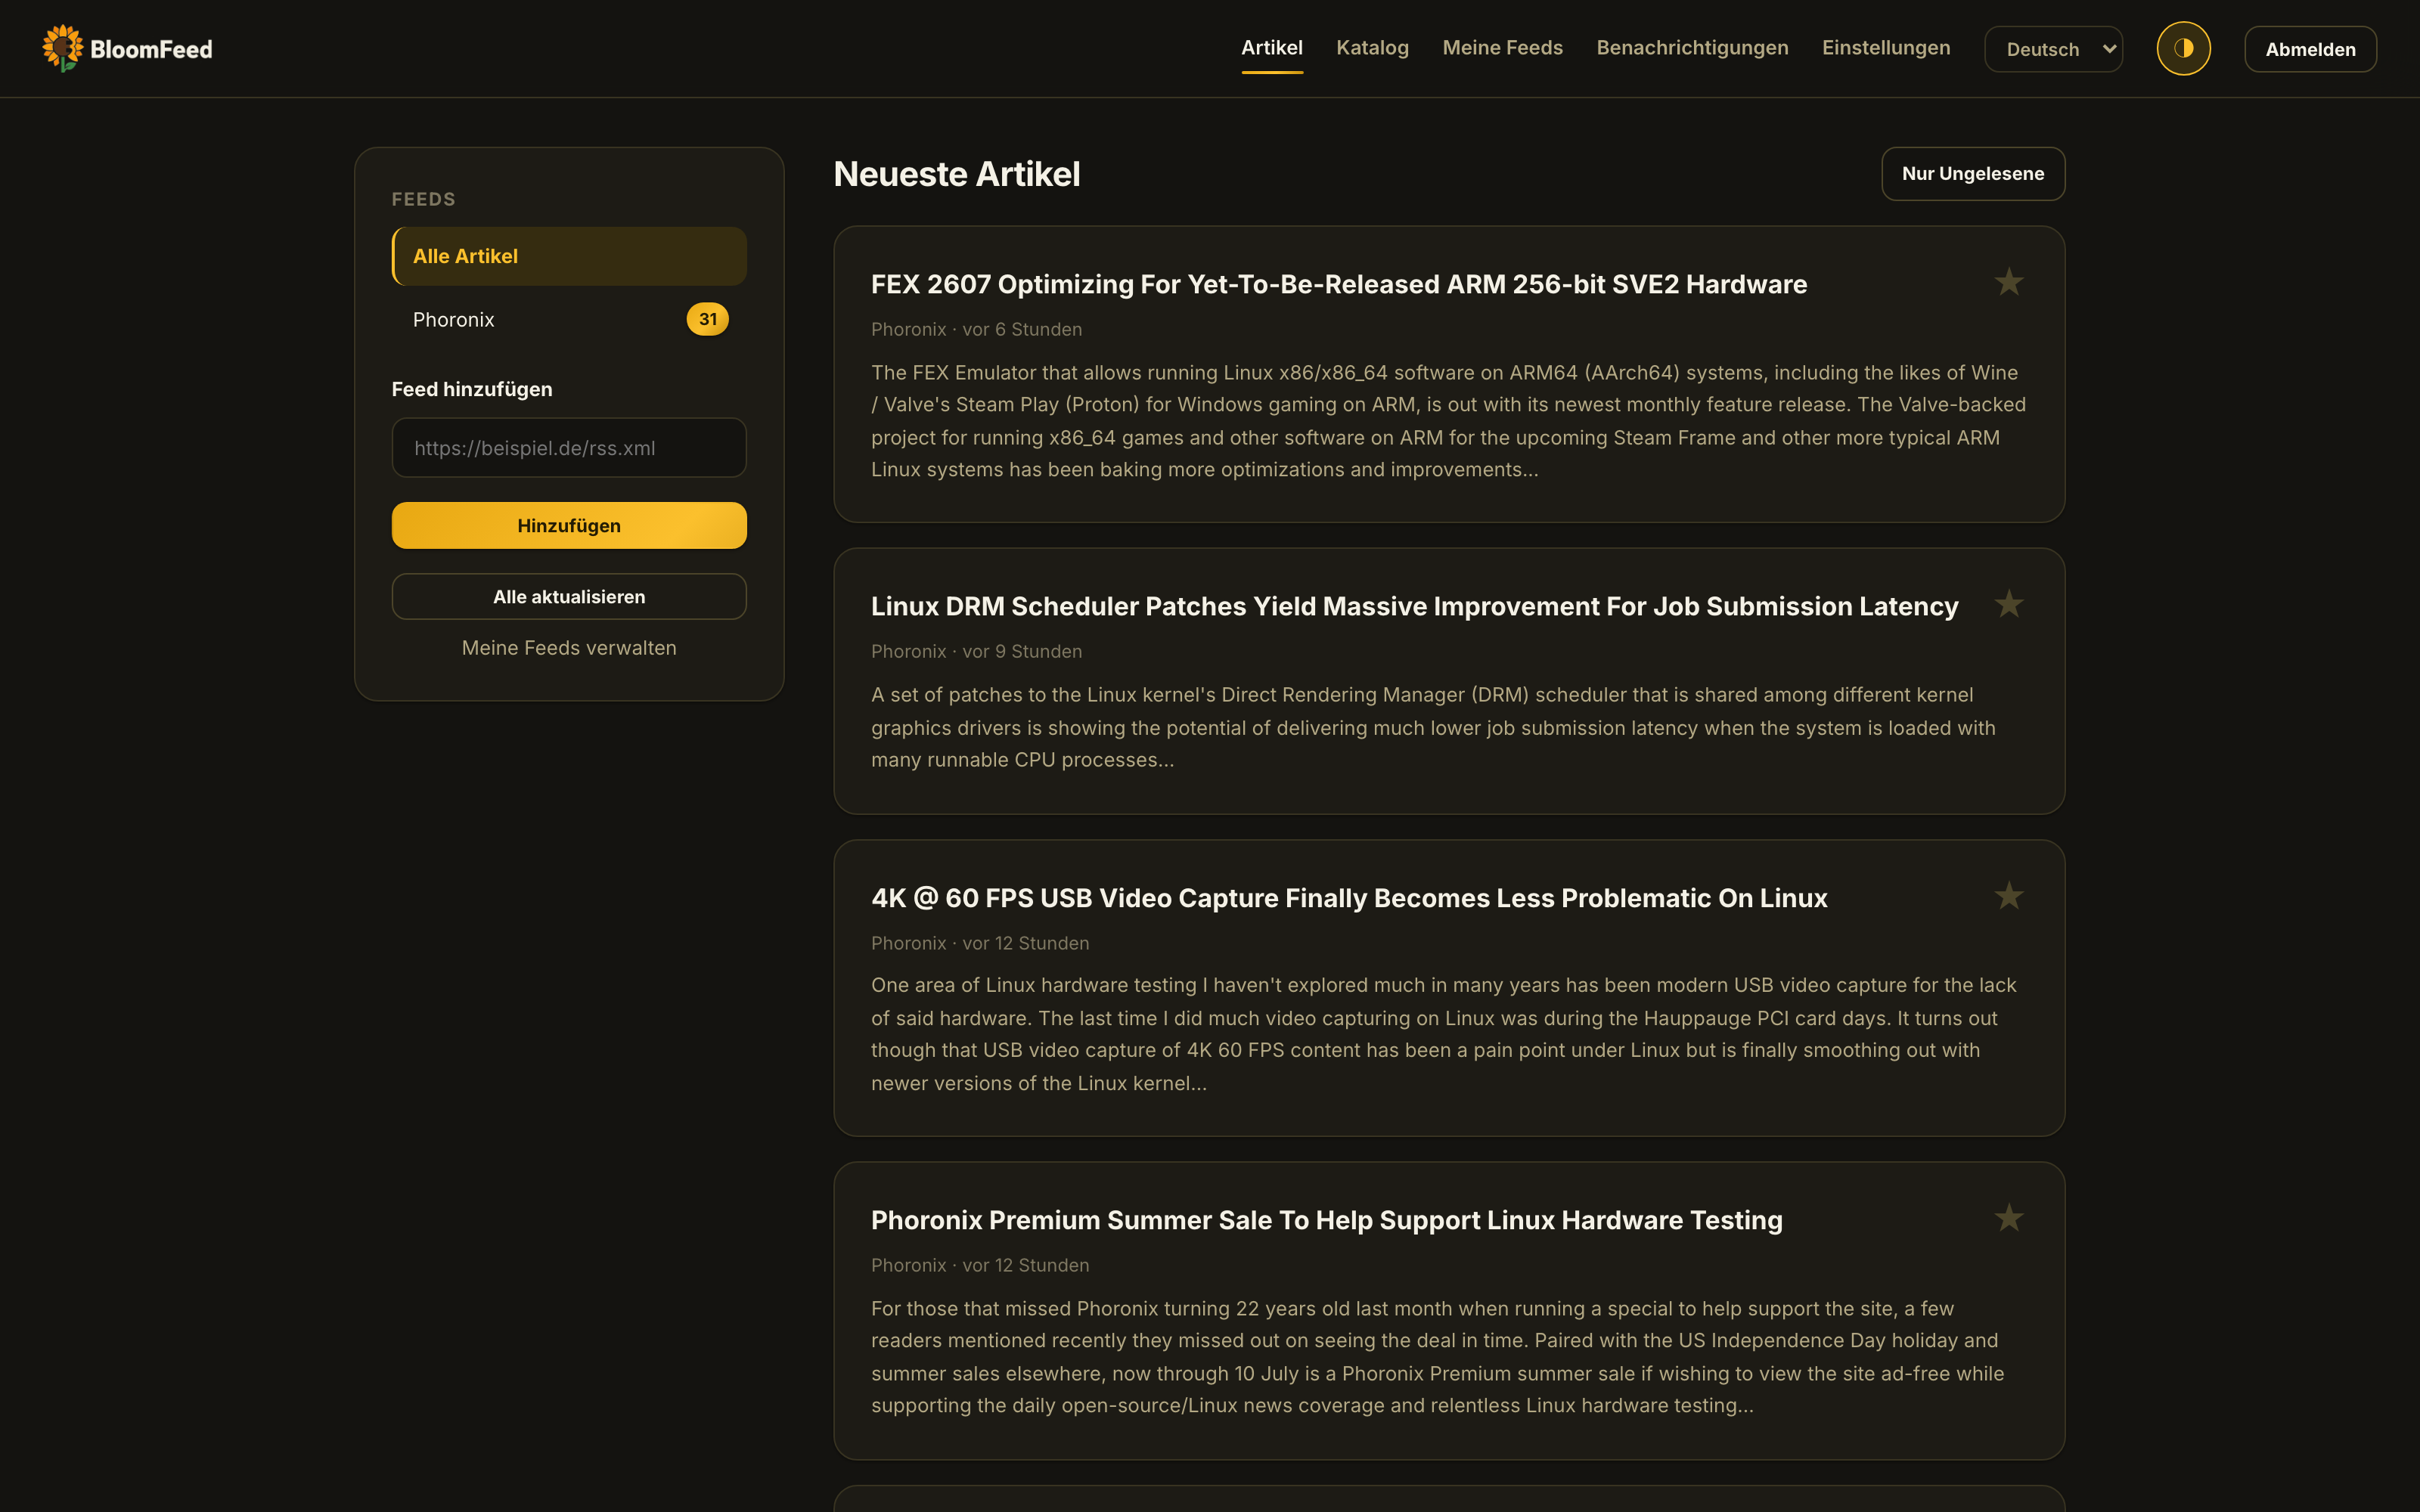This screenshot has width=2420, height=1512.
Task: Click 'Phoronix · vor 6 Stunden' text
Action: pos(976,329)
